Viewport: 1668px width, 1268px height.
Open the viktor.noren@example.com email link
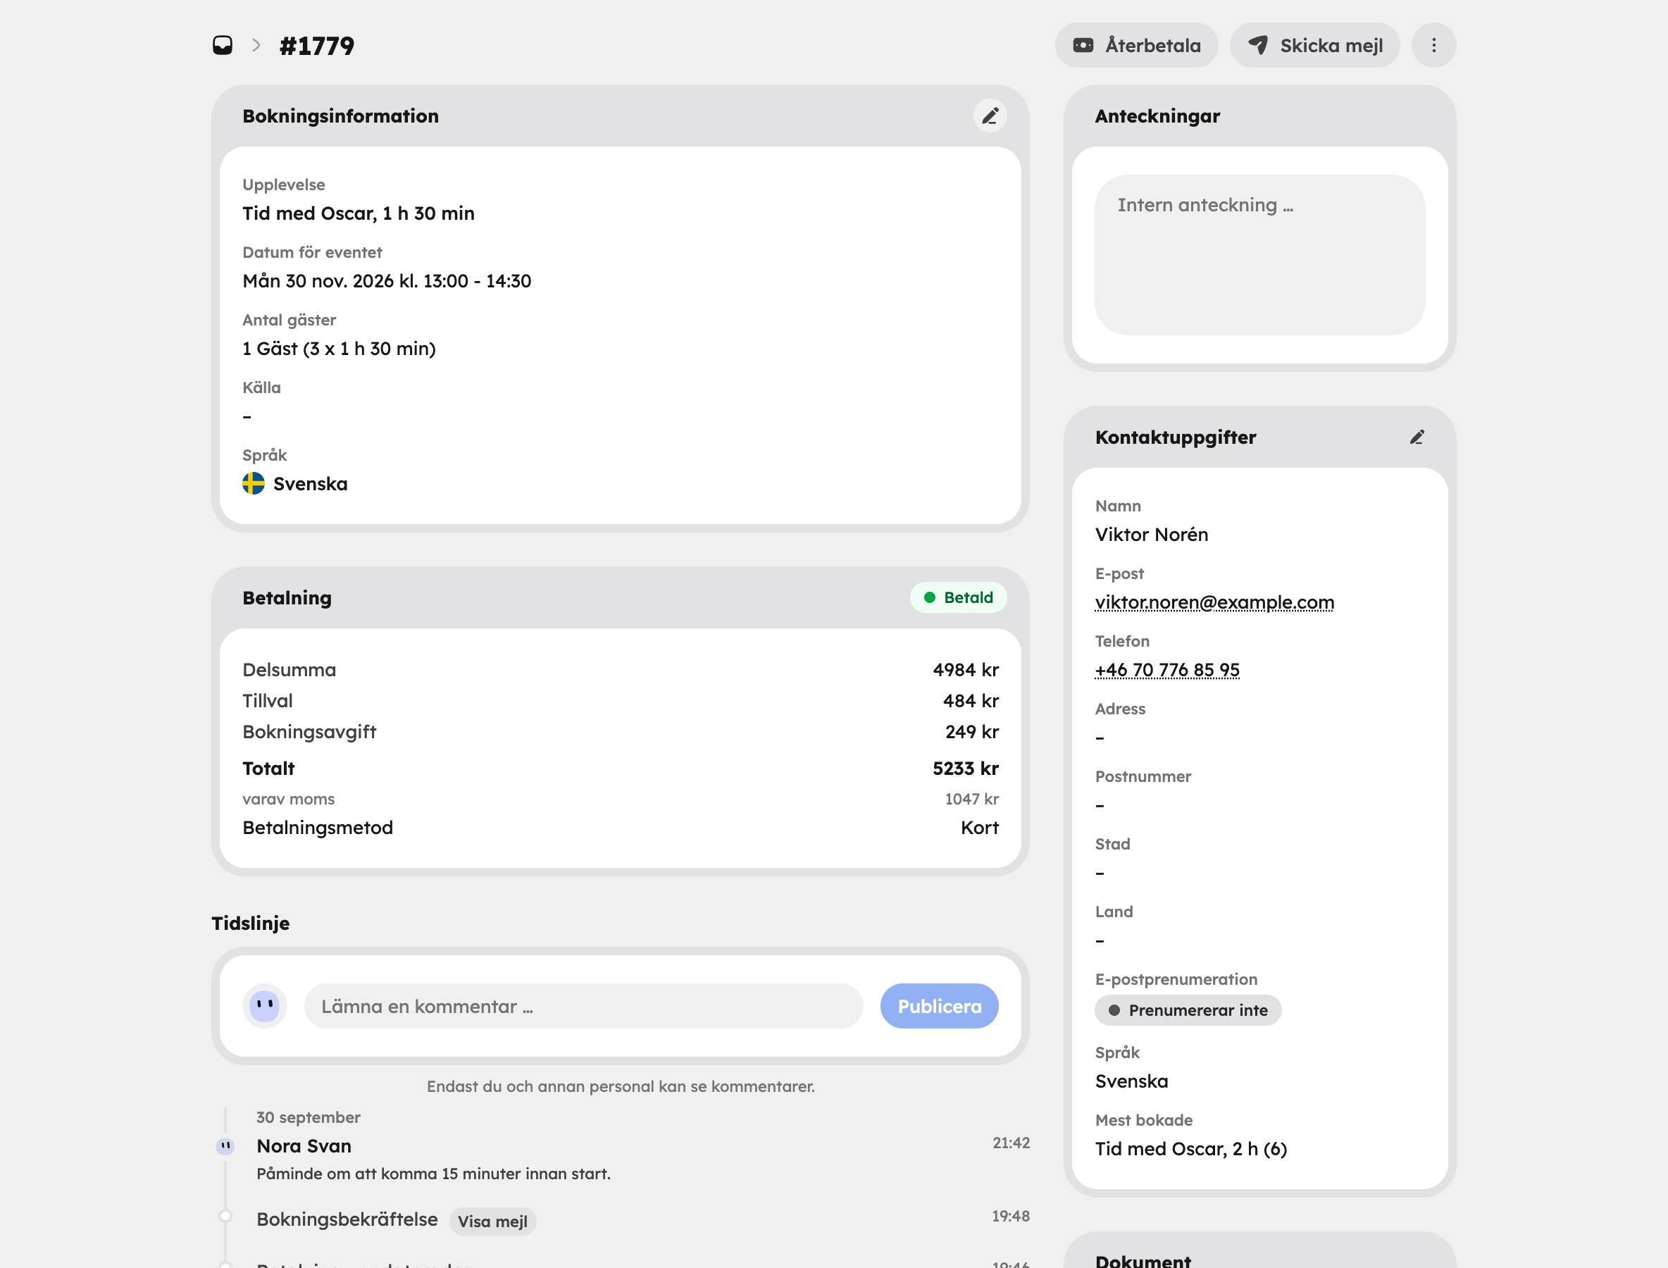(x=1214, y=602)
